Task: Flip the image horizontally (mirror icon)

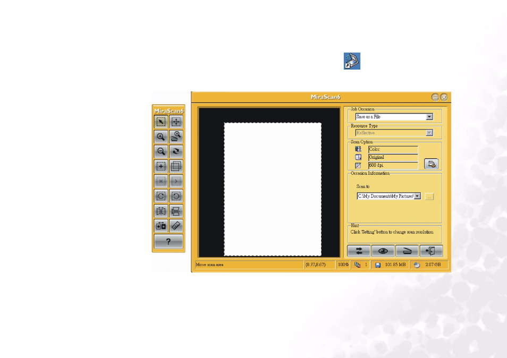Action: [x=160, y=211]
